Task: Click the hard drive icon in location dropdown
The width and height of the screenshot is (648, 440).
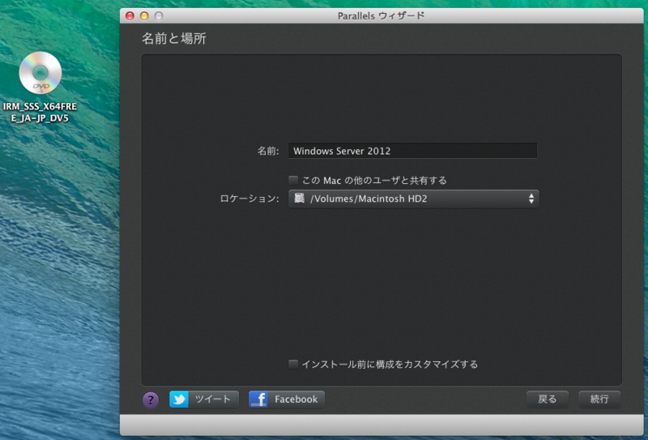Action: (x=299, y=198)
